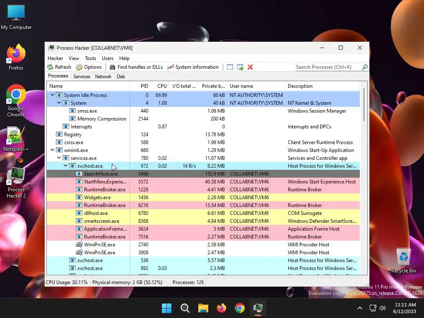The height and width of the screenshot is (318, 424).
Task: Click find window and thread icon
Action: [240, 67]
